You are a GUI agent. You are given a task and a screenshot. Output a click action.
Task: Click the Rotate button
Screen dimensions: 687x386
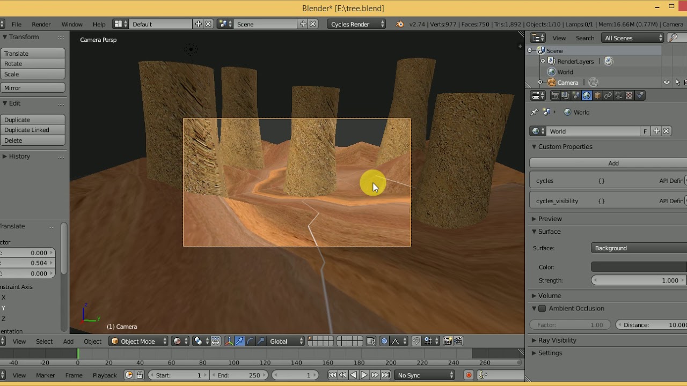(33, 64)
